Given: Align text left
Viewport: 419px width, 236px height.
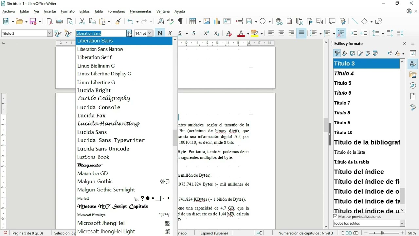Looking at the screenshot, I should click(271, 33).
